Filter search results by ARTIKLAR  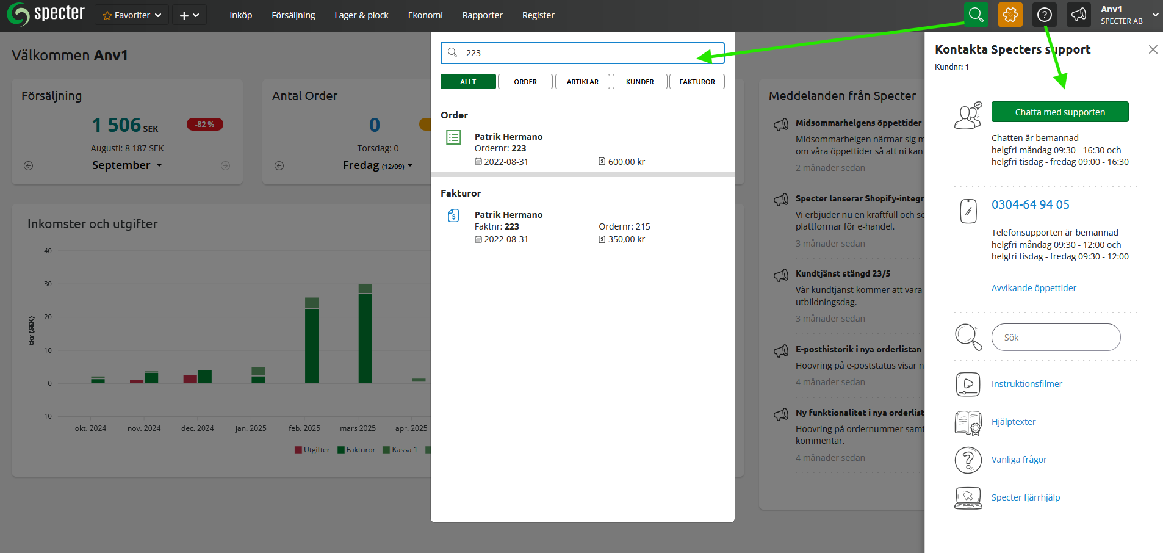coord(582,82)
